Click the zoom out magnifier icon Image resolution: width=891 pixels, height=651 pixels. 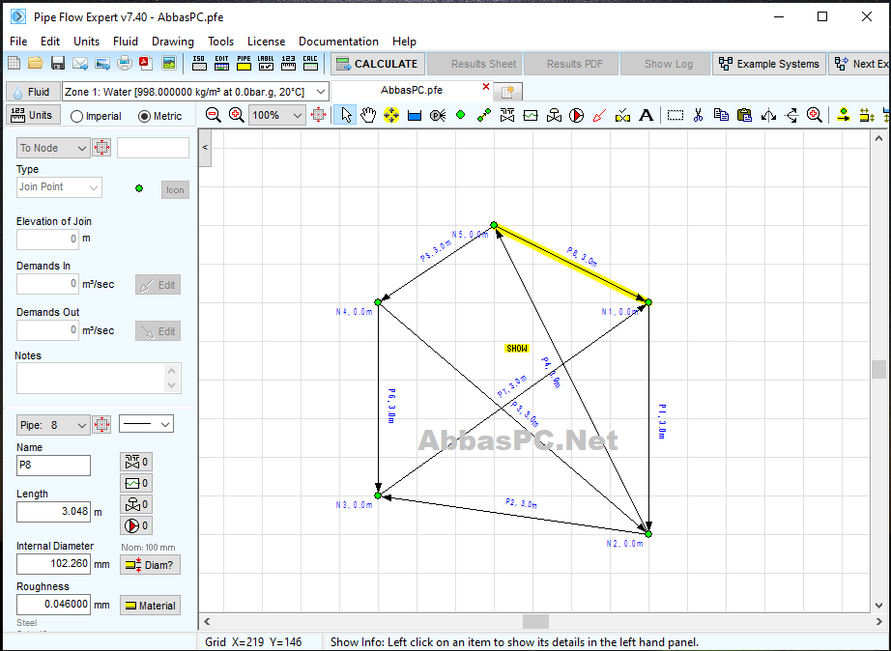pos(214,115)
